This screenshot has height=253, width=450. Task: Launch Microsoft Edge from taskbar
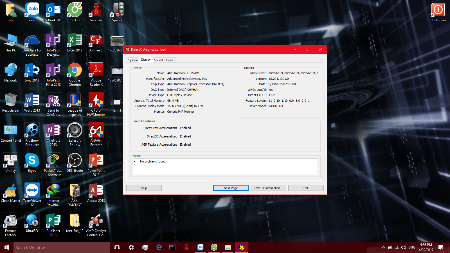click(x=159, y=247)
